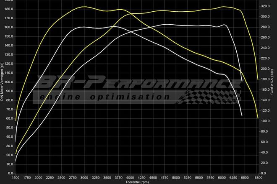Click the 180.0 value on left power axis
This screenshot has width=277, height=184.
tap(9, 9)
